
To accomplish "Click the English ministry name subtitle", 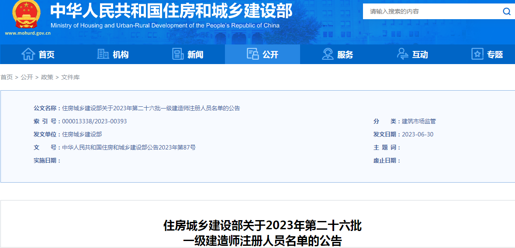I will (165, 26).
